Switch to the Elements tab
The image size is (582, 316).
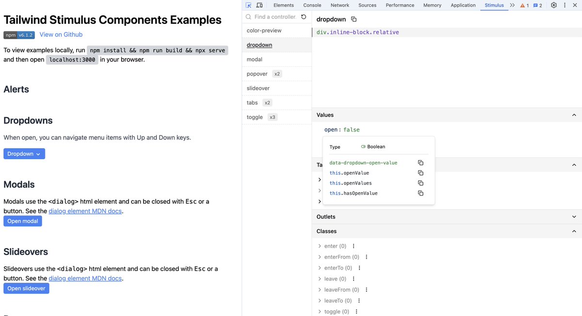tap(284, 5)
